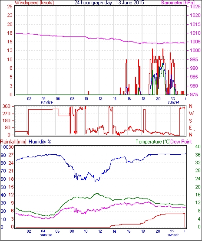Click the Windspeed (knots) axis title

click(34, 3)
